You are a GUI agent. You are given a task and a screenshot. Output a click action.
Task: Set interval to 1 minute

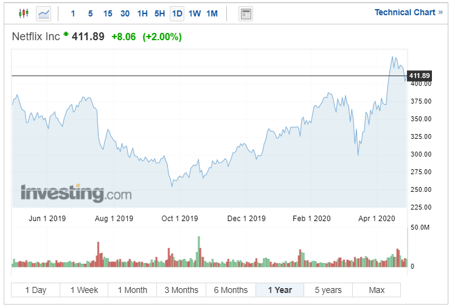[x=73, y=13]
